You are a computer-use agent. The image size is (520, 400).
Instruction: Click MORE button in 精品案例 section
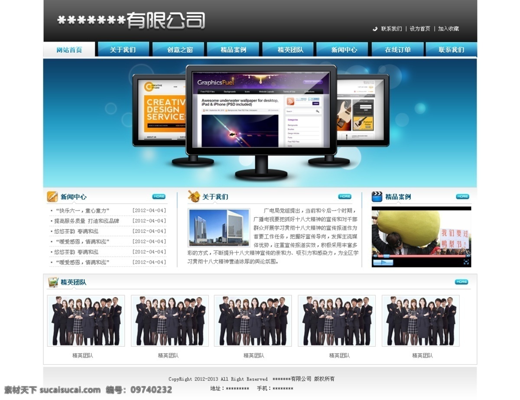pyautogui.click(x=462, y=197)
